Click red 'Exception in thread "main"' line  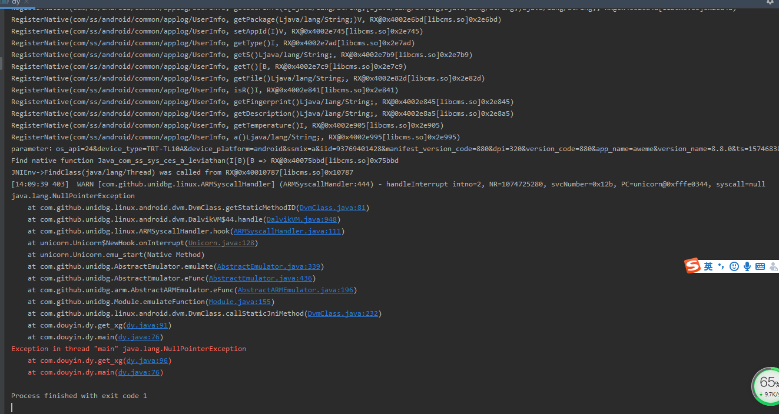pyautogui.click(x=128, y=349)
